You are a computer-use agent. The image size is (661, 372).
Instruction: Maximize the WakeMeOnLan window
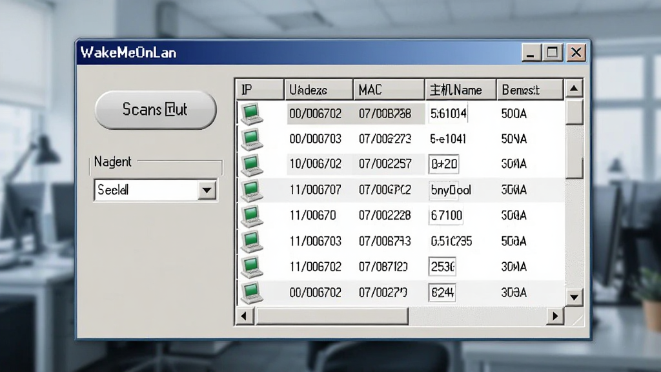553,53
